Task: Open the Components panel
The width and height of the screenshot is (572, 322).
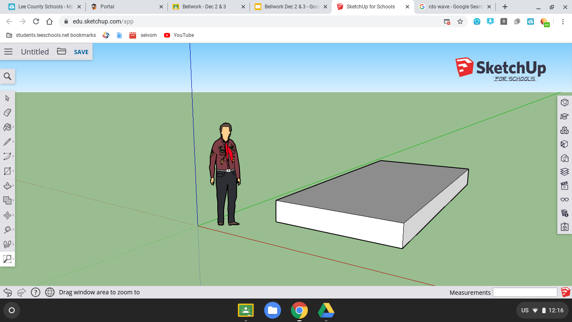Action: (564, 130)
